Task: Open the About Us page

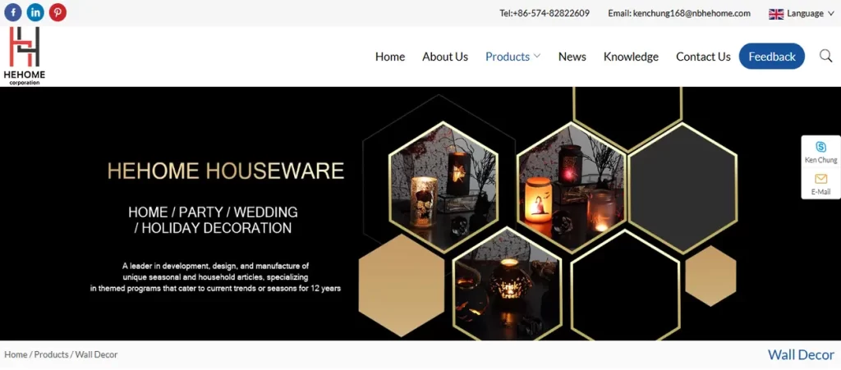Action: [445, 57]
